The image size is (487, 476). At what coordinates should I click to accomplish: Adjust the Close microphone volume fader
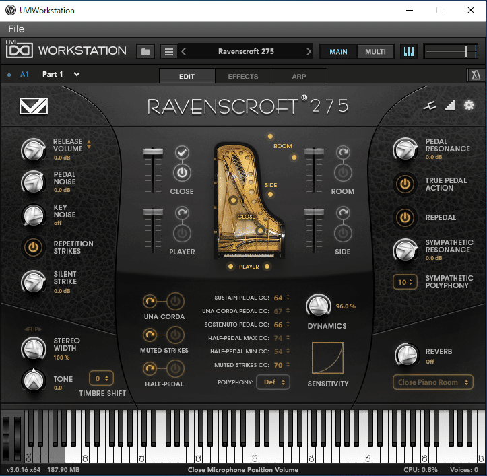pyautogui.click(x=153, y=152)
